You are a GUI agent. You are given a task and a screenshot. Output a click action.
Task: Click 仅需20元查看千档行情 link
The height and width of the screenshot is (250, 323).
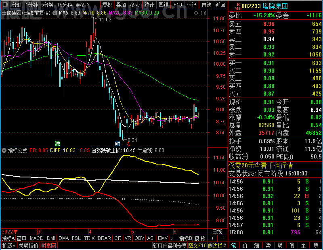click(x=260, y=165)
